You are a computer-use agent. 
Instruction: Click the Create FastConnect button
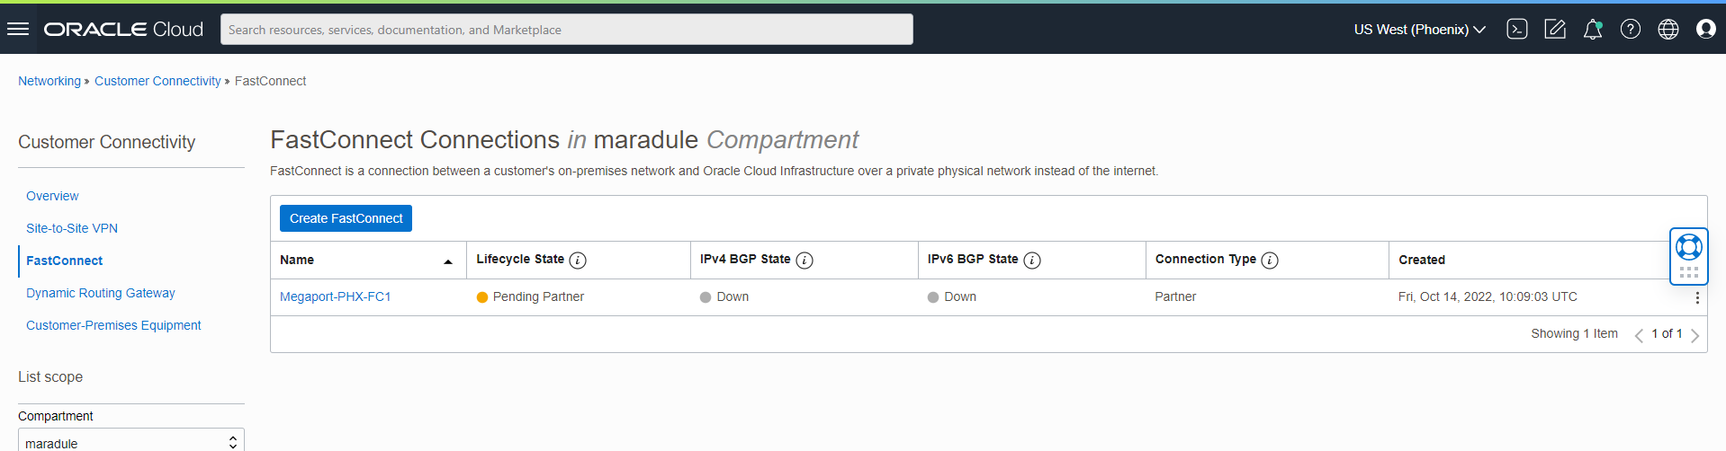point(346,218)
